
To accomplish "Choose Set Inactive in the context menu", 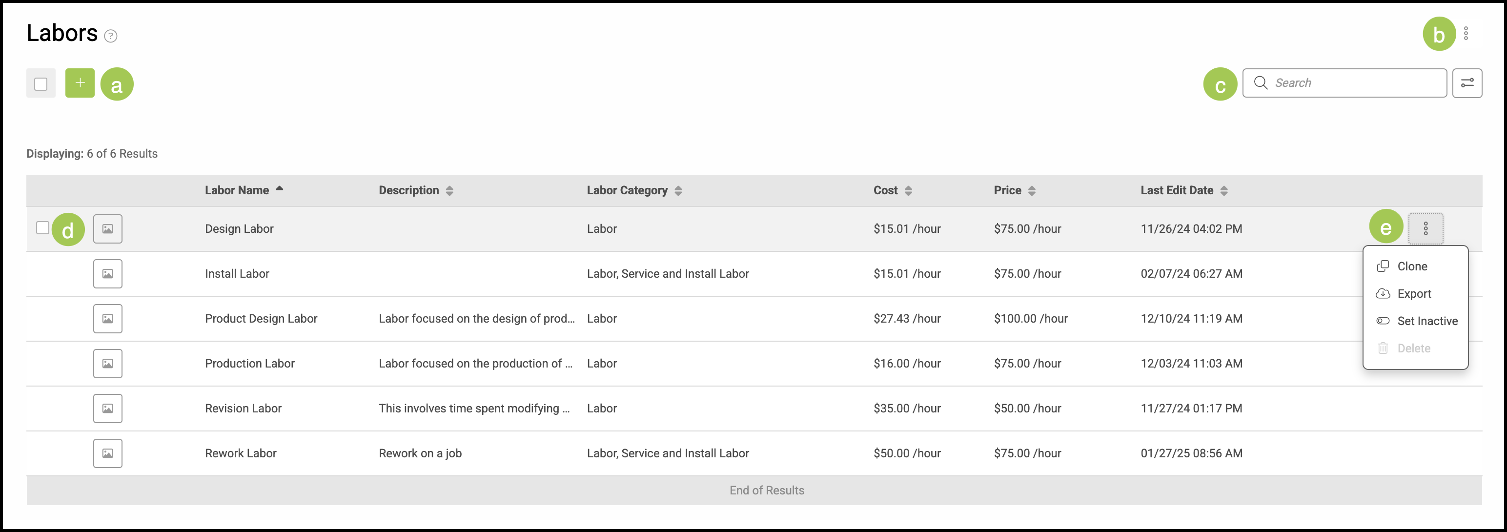I will click(x=1426, y=321).
